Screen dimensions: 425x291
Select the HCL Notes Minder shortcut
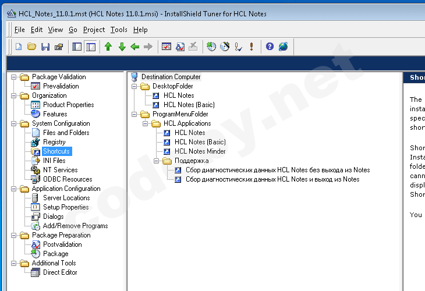tap(200, 151)
